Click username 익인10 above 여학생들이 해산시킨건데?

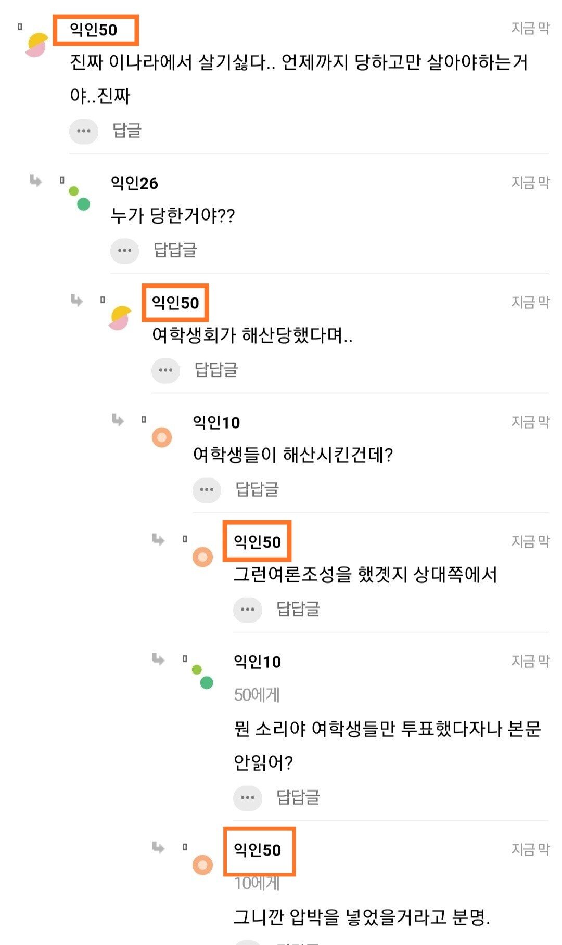click(216, 422)
